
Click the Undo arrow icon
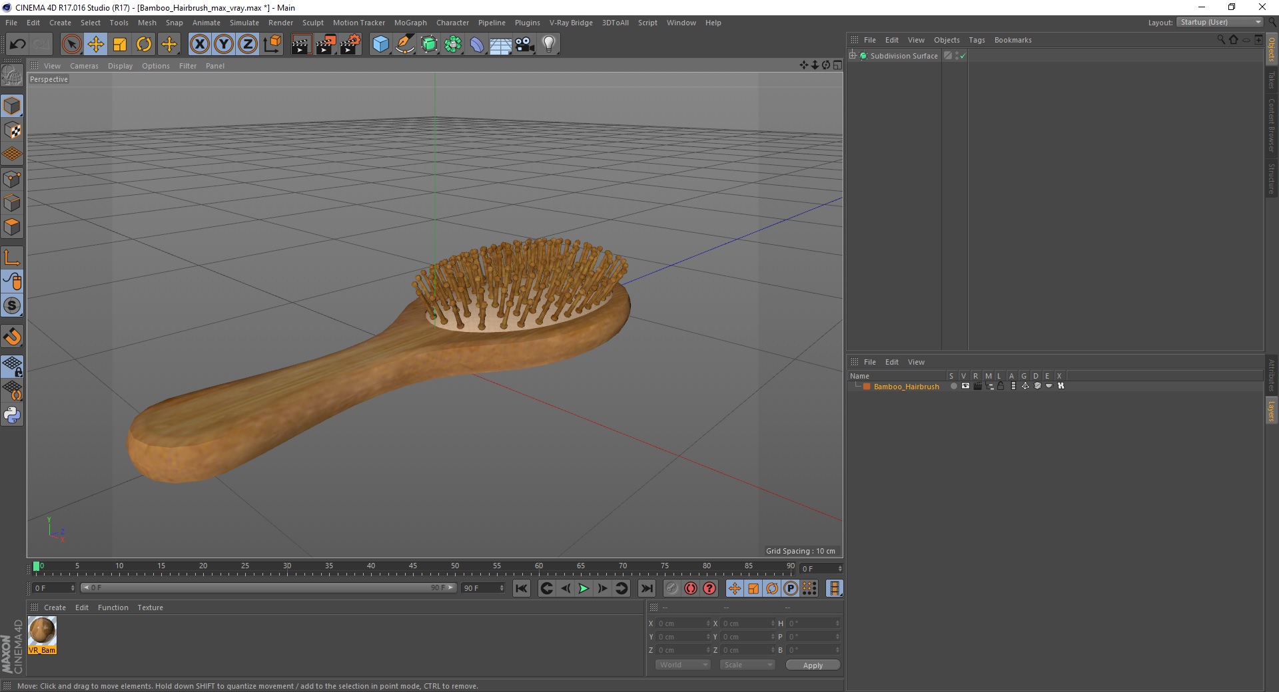pos(17,45)
